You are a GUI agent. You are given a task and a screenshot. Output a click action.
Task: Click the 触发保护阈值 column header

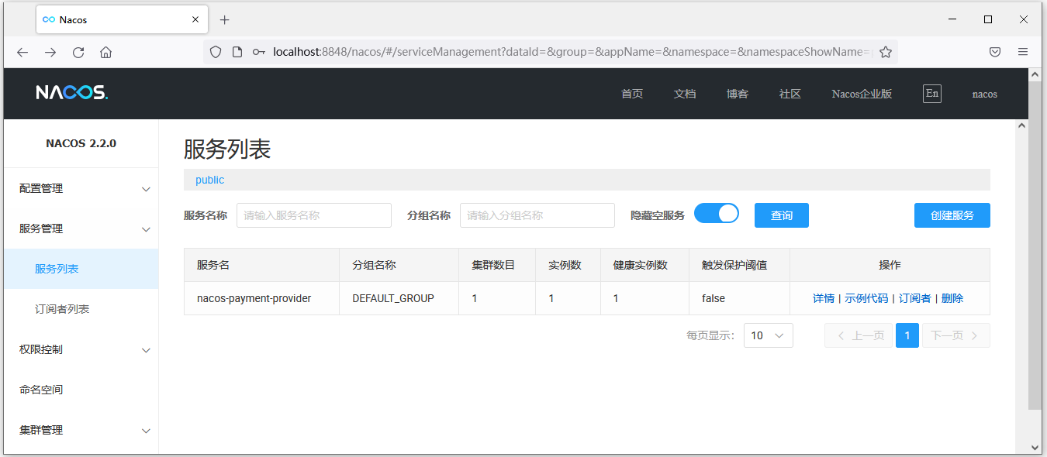coord(740,265)
